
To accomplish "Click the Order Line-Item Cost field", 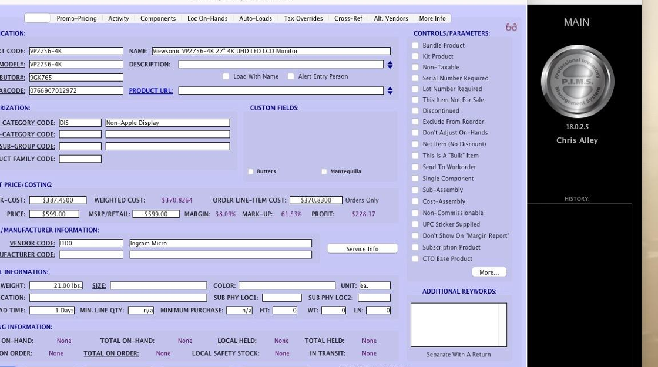I will 316,200.
